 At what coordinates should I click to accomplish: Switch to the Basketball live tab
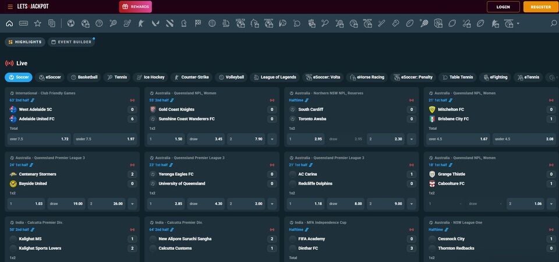[84, 77]
